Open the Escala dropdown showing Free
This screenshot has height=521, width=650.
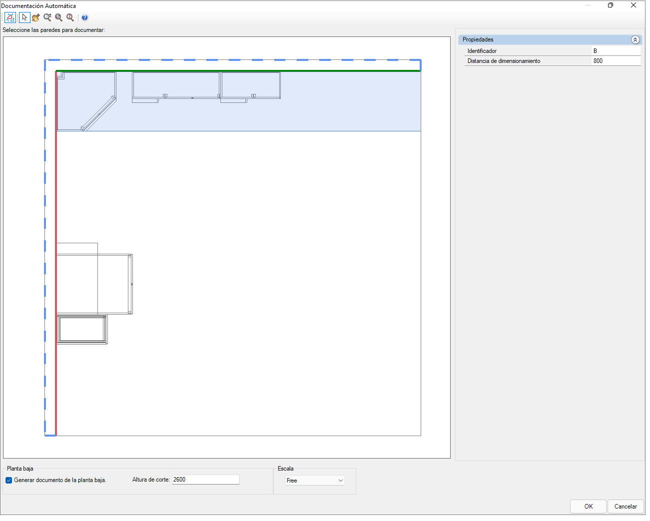click(x=315, y=481)
